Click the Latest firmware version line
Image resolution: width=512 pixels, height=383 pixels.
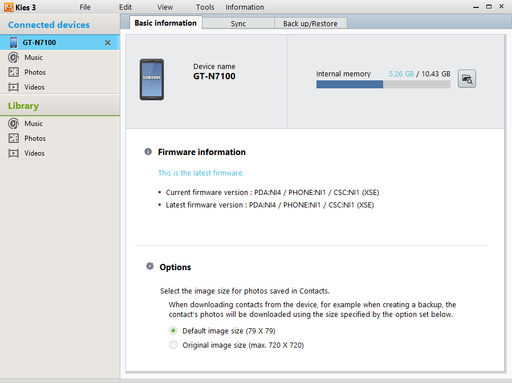point(270,205)
